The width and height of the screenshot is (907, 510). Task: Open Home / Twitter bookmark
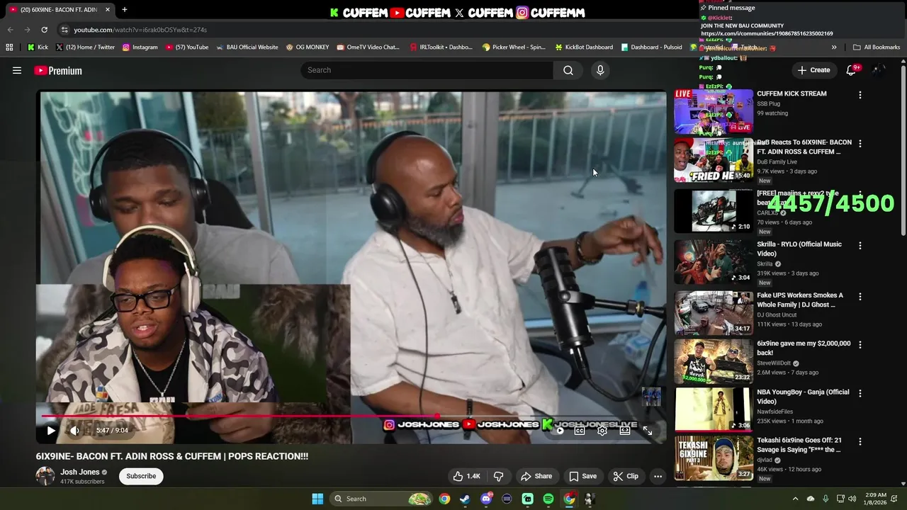point(84,47)
